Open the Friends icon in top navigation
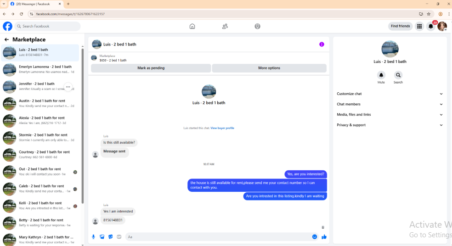Viewport: 452px width, 246px height. pos(225,26)
